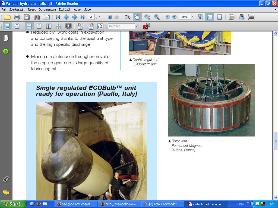Click the scroll up arrow of document

(276, 33)
